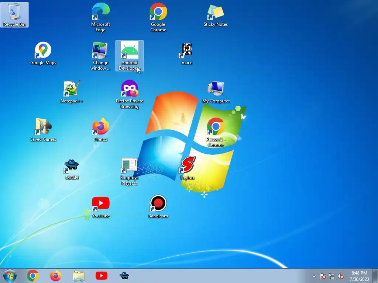The height and width of the screenshot is (283, 378).
Task: Click the Show desktop strip at taskbar end
Action: tap(375, 276)
